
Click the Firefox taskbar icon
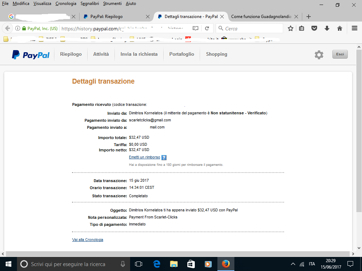tap(226, 264)
